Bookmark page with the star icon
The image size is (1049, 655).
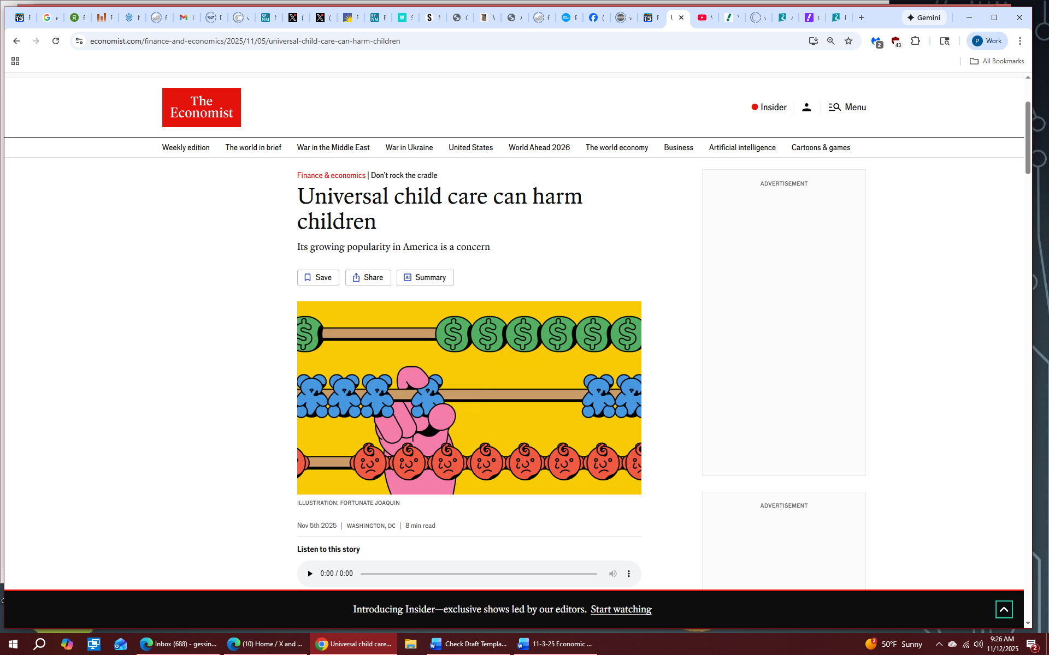[x=848, y=41]
